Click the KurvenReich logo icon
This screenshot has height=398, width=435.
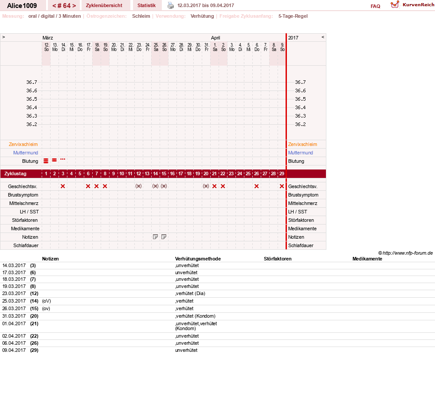(395, 4)
